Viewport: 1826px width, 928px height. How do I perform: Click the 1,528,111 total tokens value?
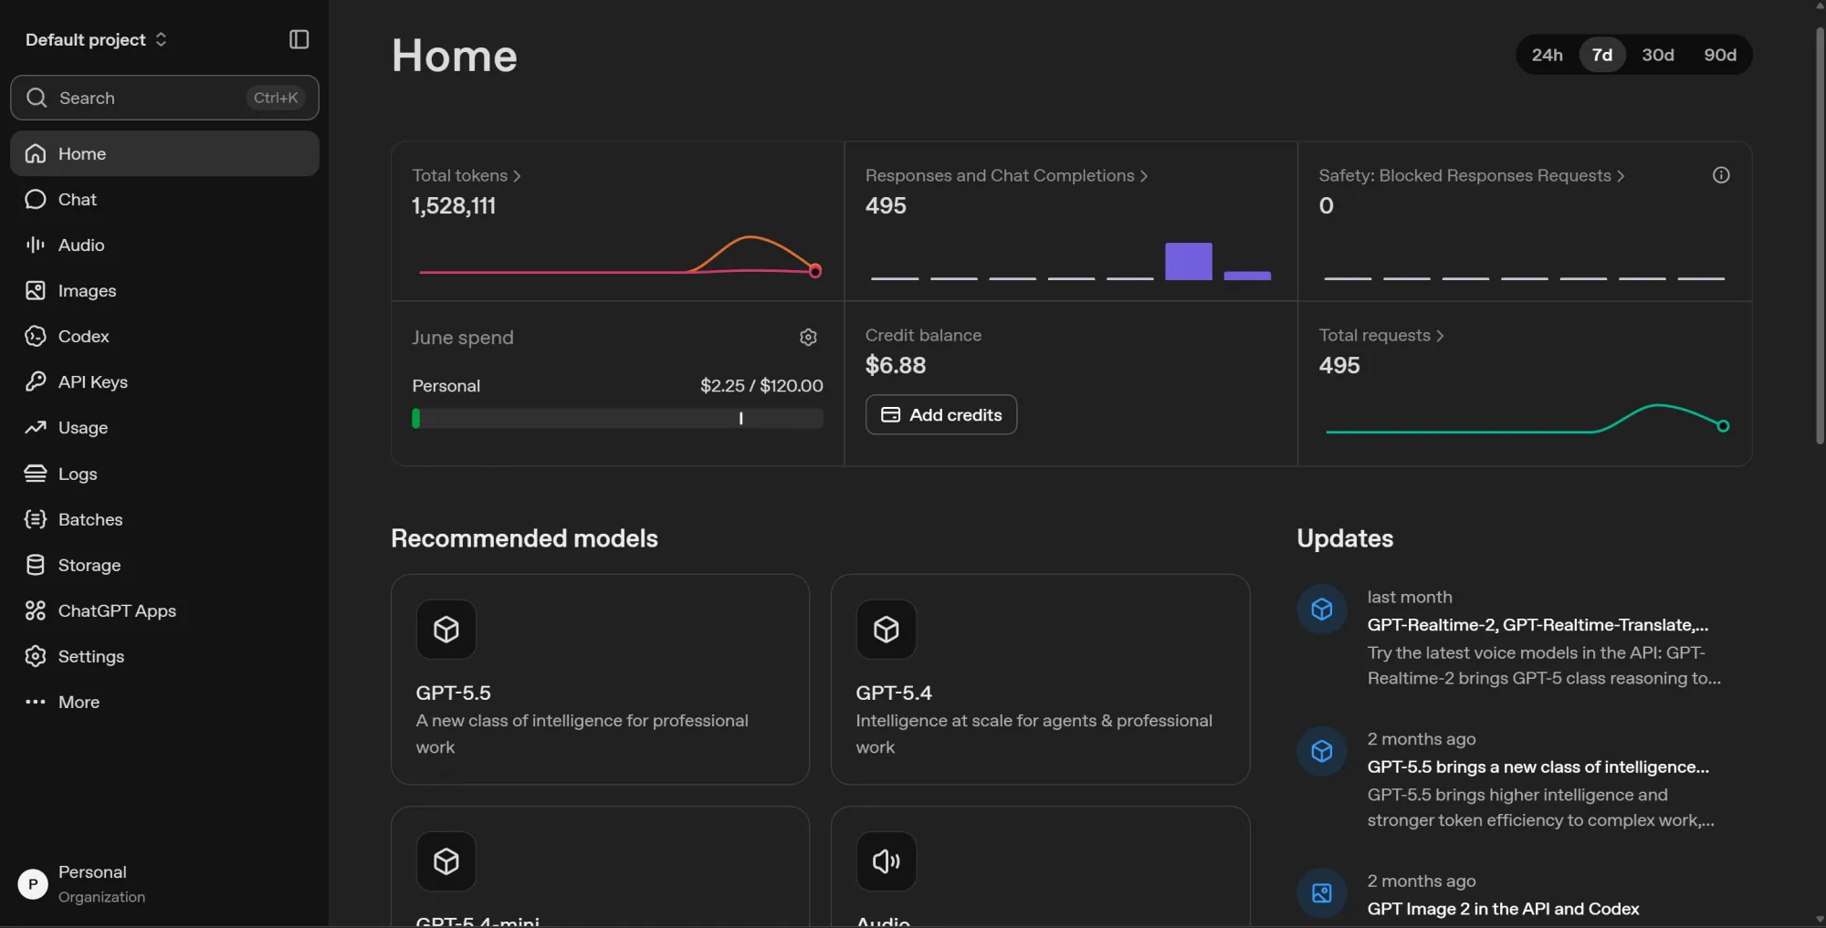pyautogui.click(x=454, y=206)
